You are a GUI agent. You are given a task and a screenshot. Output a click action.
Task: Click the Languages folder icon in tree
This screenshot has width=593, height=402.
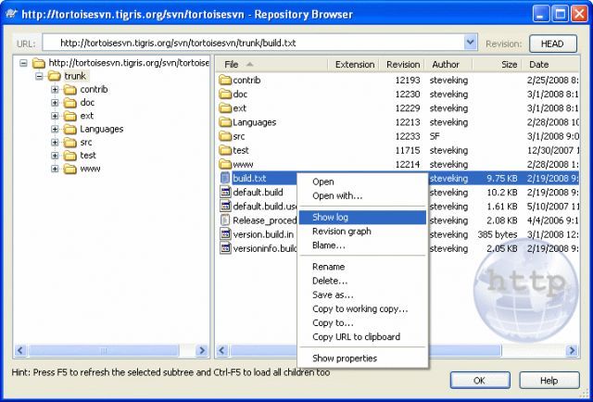[70, 129]
